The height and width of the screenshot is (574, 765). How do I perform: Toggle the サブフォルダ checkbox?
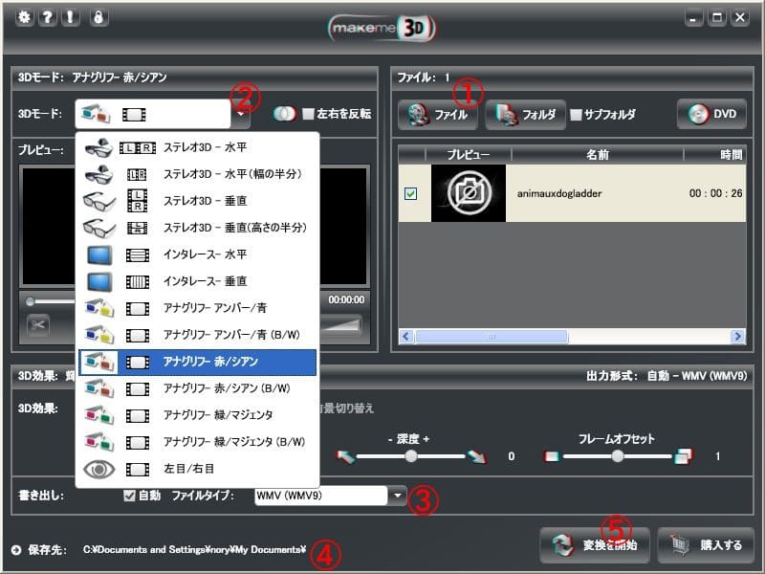point(577,115)
